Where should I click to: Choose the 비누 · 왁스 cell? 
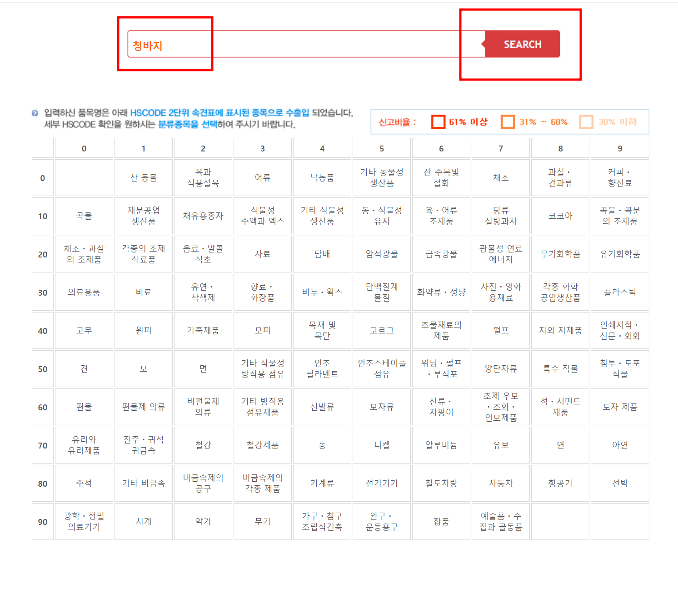click(322, 292)
